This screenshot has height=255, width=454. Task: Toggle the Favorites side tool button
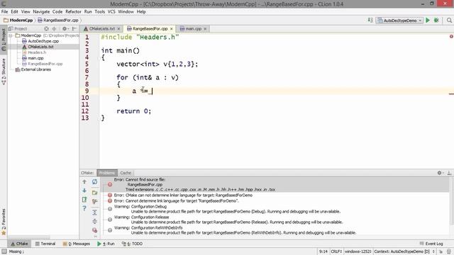point(4,222)
